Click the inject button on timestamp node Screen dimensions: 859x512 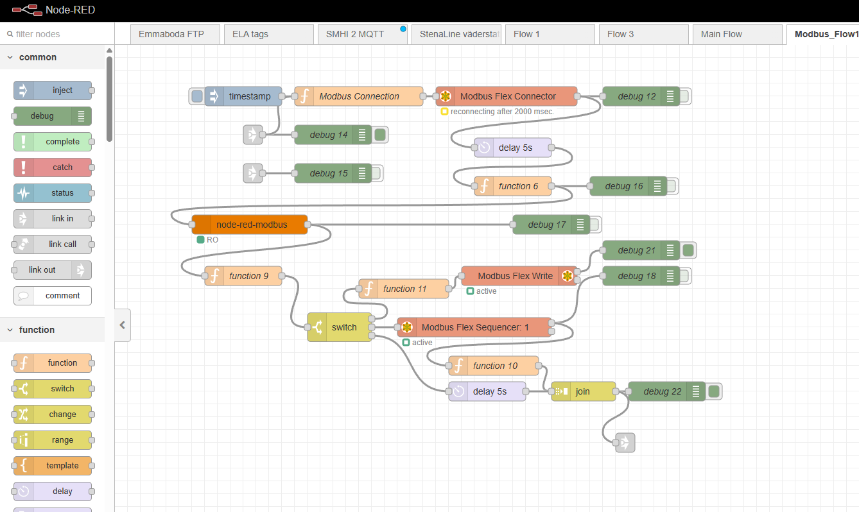[x=197, y=96]
